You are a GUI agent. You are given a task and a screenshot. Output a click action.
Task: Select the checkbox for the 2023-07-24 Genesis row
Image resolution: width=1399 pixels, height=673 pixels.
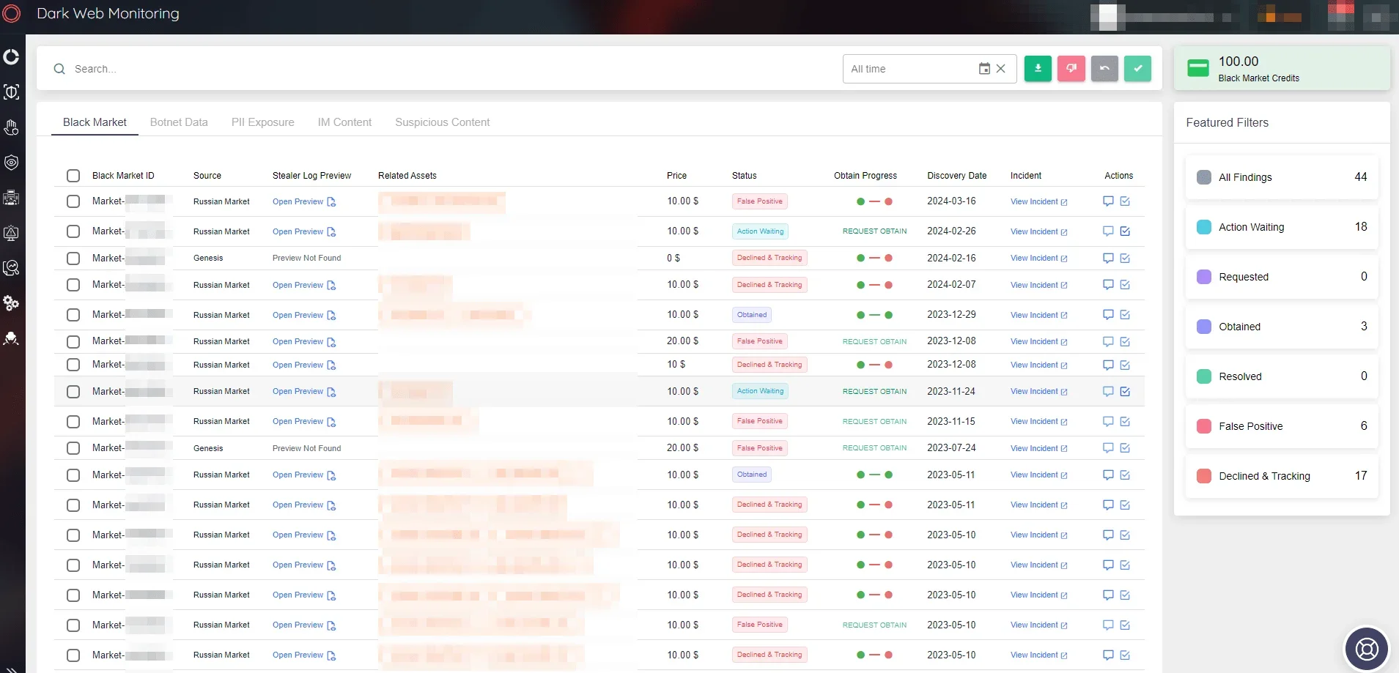click(73, 448)
